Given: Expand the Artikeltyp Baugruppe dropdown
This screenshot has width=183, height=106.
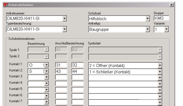Looking at the screenshot, I should (x=147, y=29).
